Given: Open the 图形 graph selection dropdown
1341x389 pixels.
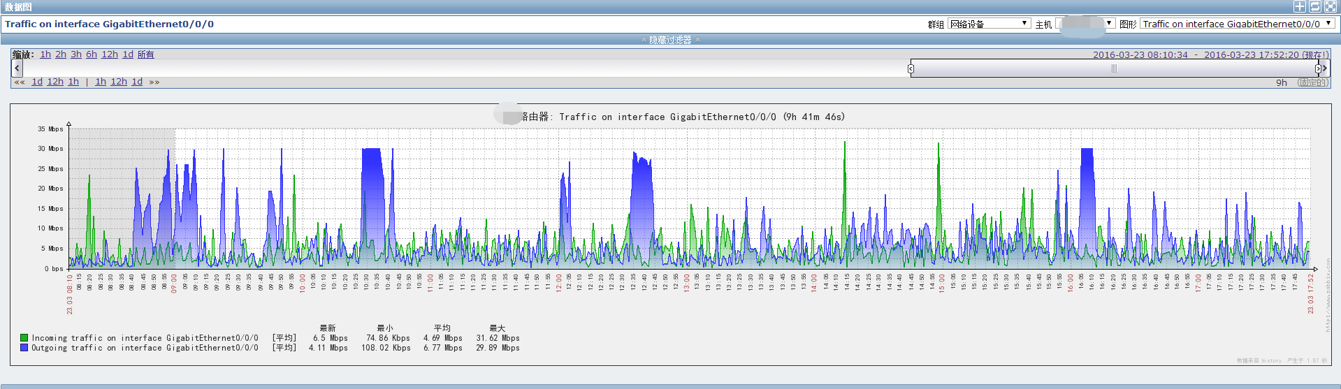Looking at the screenshot, I should point(1238,24).
